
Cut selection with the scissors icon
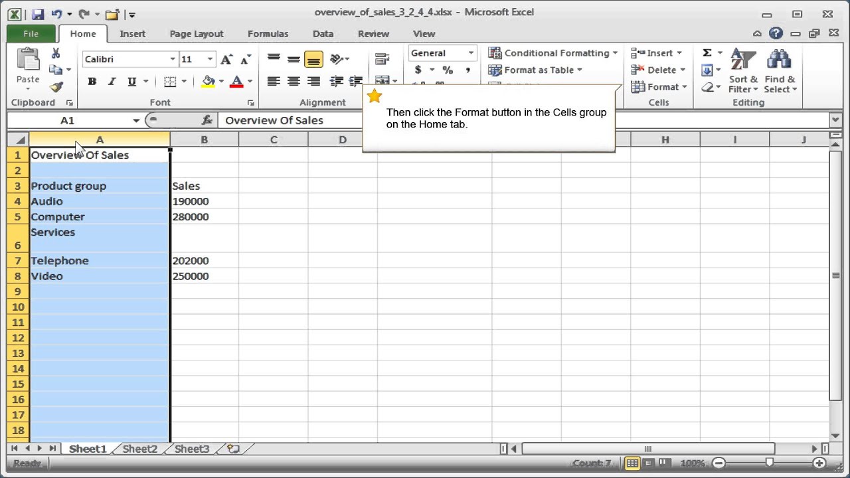[56, 54]
